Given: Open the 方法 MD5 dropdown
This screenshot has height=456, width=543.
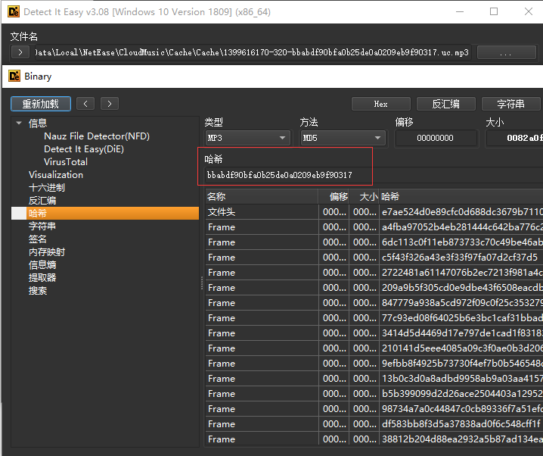Looking at the screenshot, I should point(343,138).
